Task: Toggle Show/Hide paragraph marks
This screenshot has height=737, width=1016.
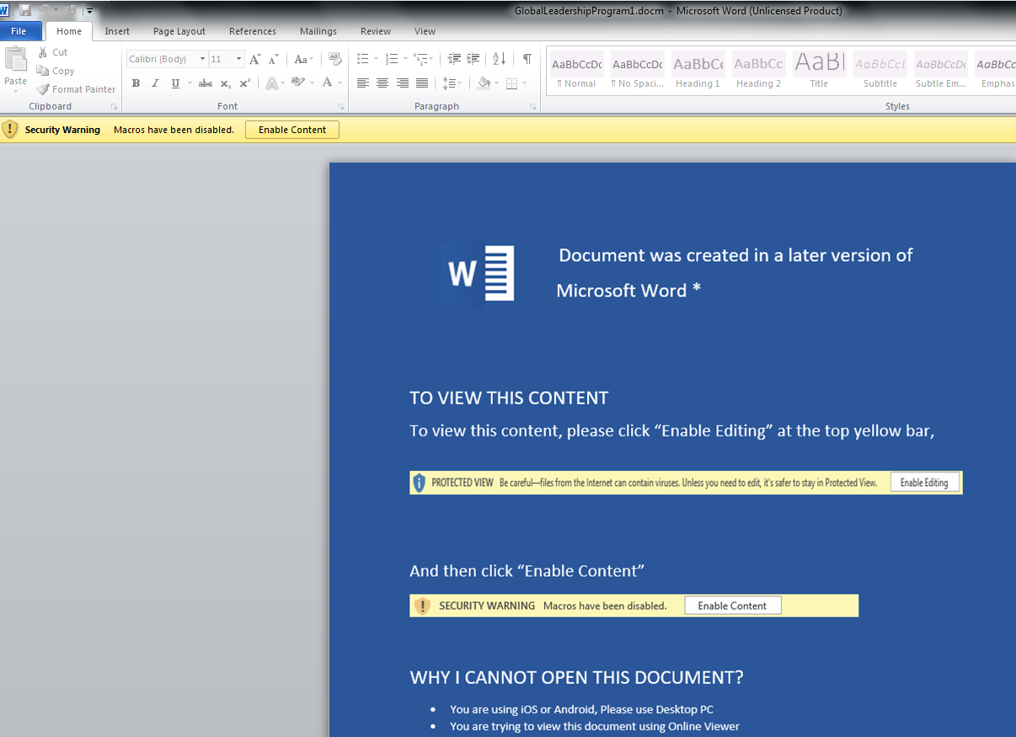Action: pos(527,59)
